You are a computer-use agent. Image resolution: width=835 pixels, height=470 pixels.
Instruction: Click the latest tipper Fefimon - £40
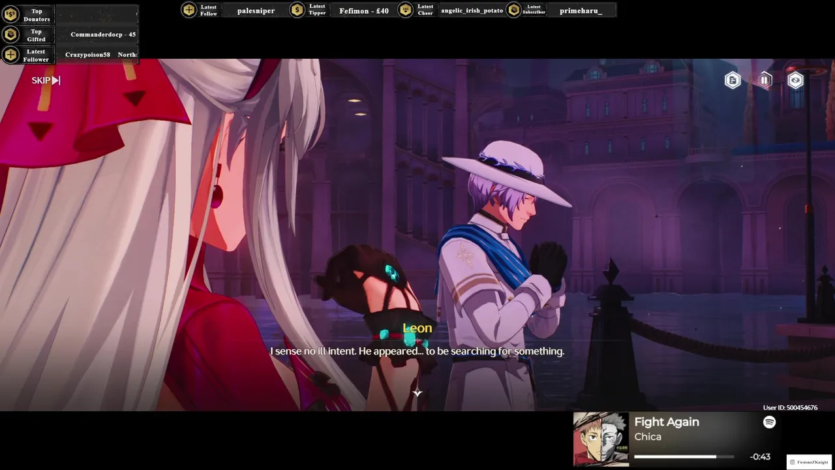pyautogui.click(x=364, y=10)
